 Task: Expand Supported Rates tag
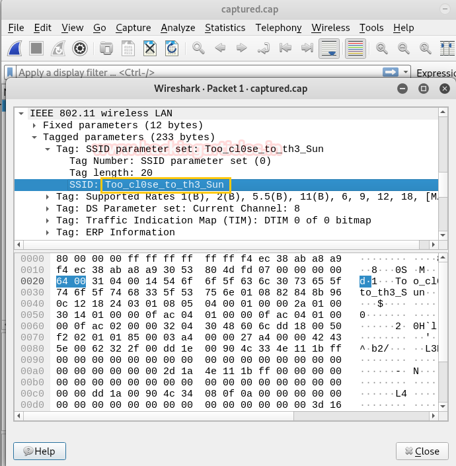pos(48,197)
